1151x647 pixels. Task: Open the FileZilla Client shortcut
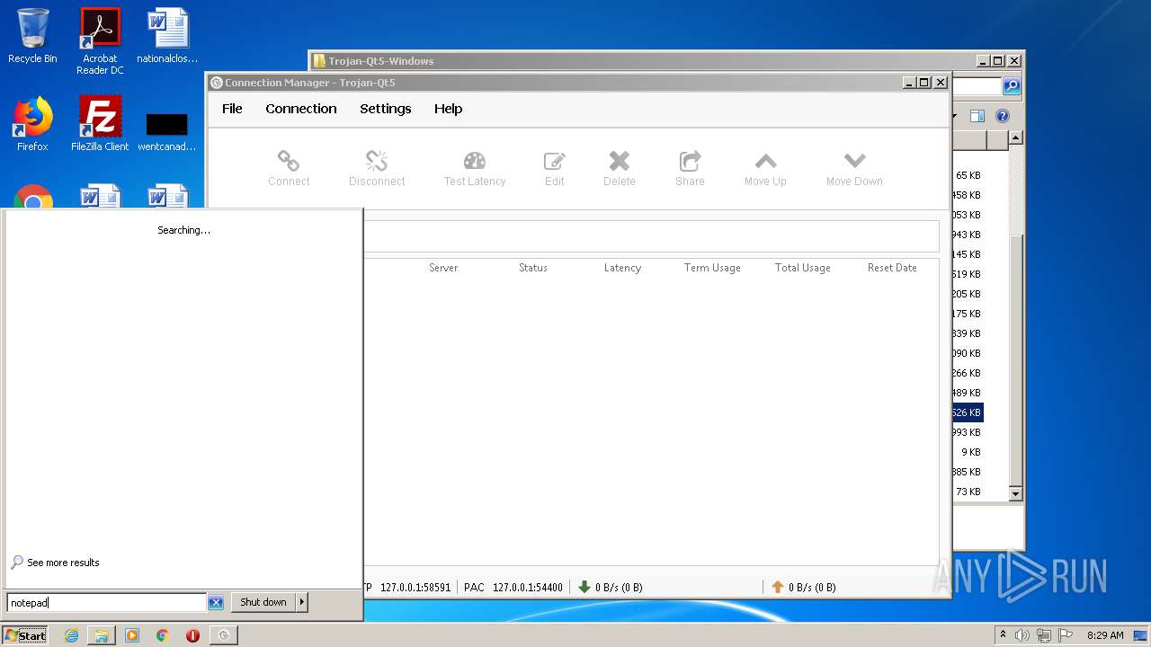100,124
